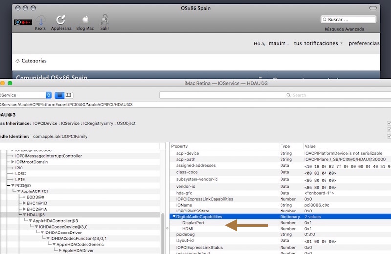Click the registry path bar text

point(66,105)
